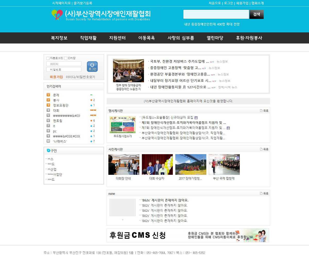Click the 두드림사업소개 poster thumbnail

pos(122,125)
